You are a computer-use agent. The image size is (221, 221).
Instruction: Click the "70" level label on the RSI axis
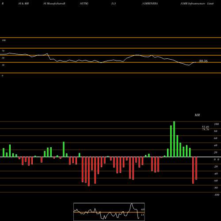pyautogui.click(x=3, y=51)
